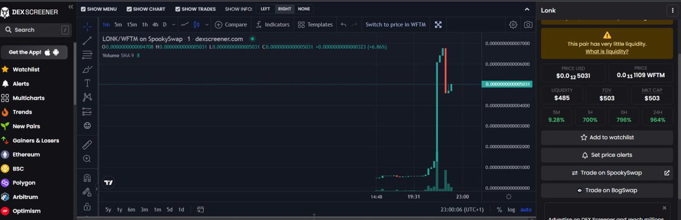
Task: Click Add to watchlist button
Action: coord(607,137)
